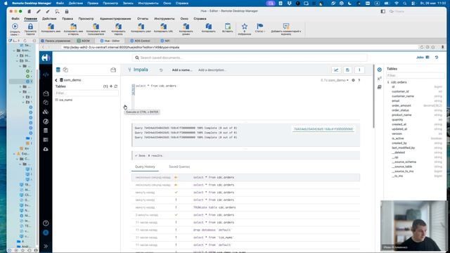The height and width of the screenshot is (253, 450).
Task: Click Add a description… field
Action: tap(212, 70)
